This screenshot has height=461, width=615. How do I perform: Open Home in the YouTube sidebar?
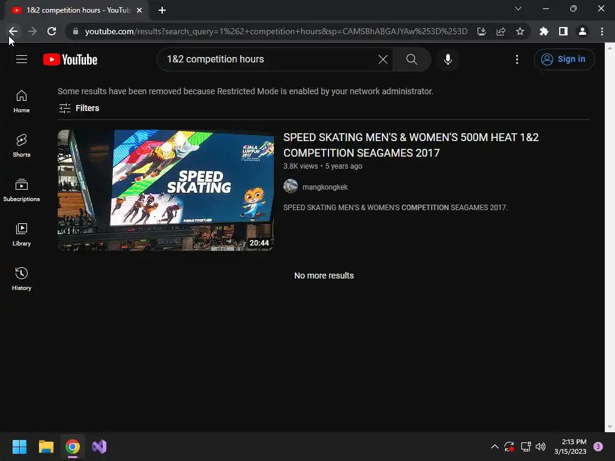pos(22,101)
